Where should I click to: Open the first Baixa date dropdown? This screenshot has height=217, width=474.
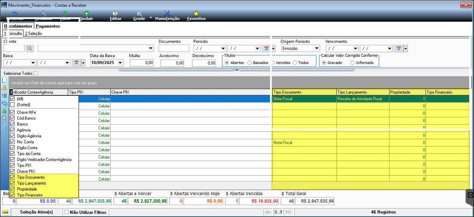coord(33,63)
